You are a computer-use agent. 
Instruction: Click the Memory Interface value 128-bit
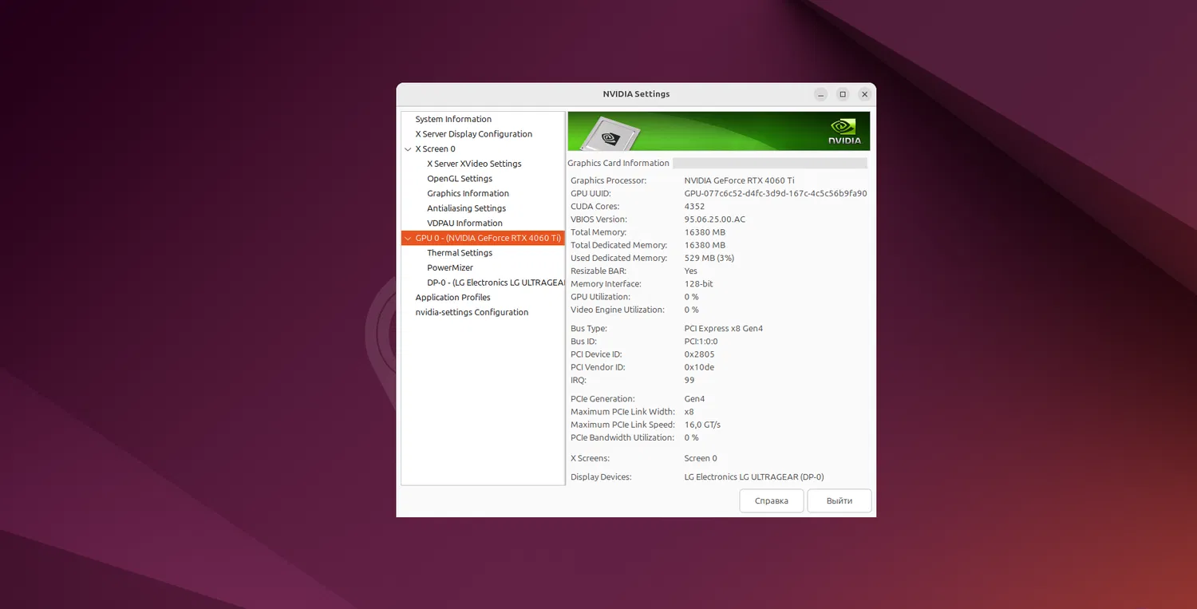click(x=698, y=284)
